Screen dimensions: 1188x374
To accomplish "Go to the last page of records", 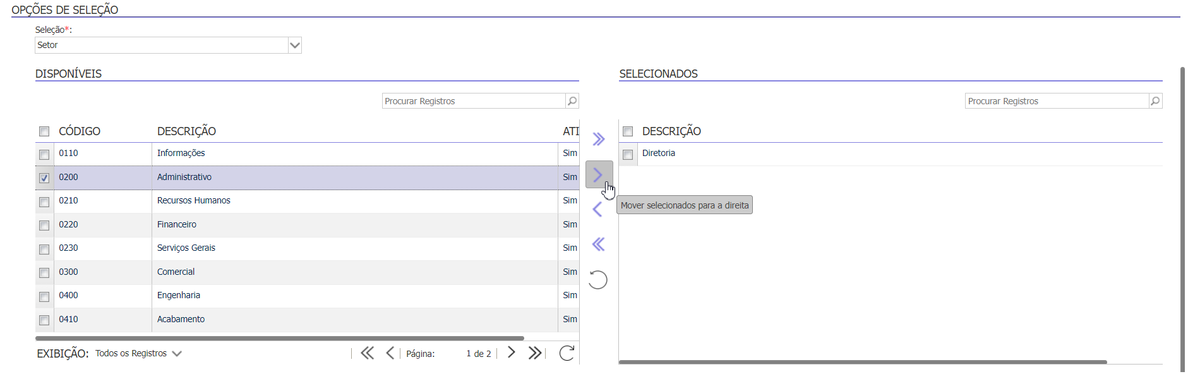I will point(535,353).
